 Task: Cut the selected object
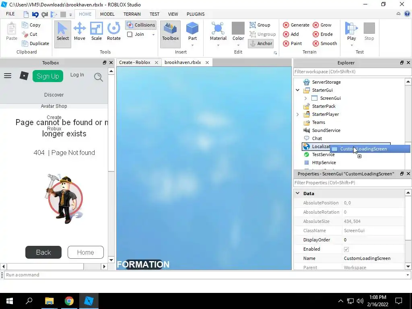click(x=30, y=34)
